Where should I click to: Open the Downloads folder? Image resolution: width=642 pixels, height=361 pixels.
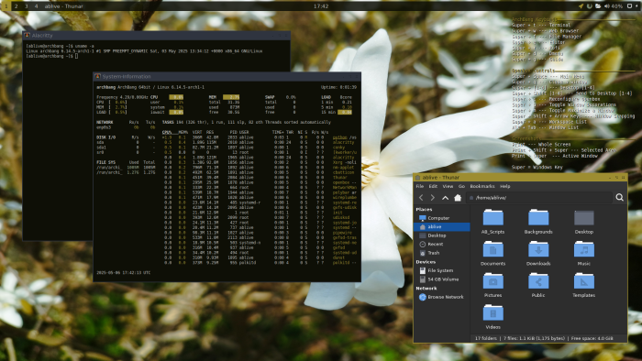click(538, 254)
